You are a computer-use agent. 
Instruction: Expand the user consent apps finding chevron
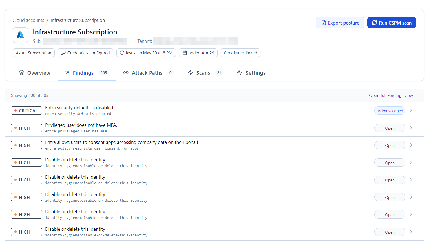pyautogui.click(x=411, y=145)
